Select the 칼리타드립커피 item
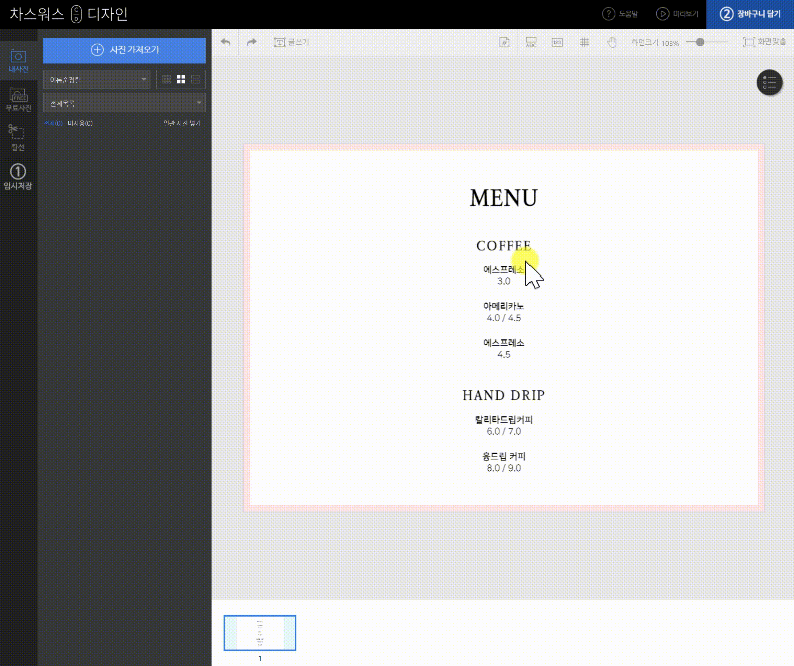 click(x=503, y=420)
